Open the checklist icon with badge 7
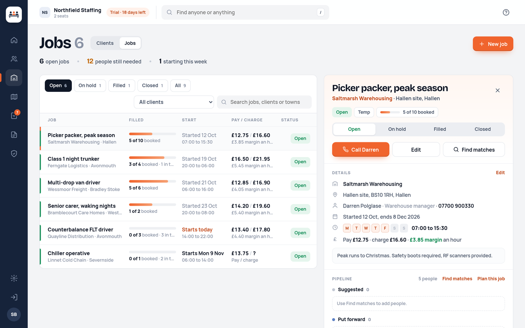 (x=14, y=116)
